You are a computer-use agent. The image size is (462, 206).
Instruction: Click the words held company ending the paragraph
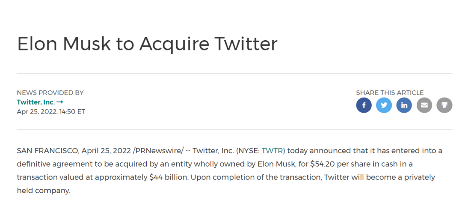click(43, 191)
